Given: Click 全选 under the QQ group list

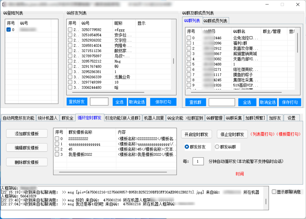Looking at the screenshot, I should [247, 102].
